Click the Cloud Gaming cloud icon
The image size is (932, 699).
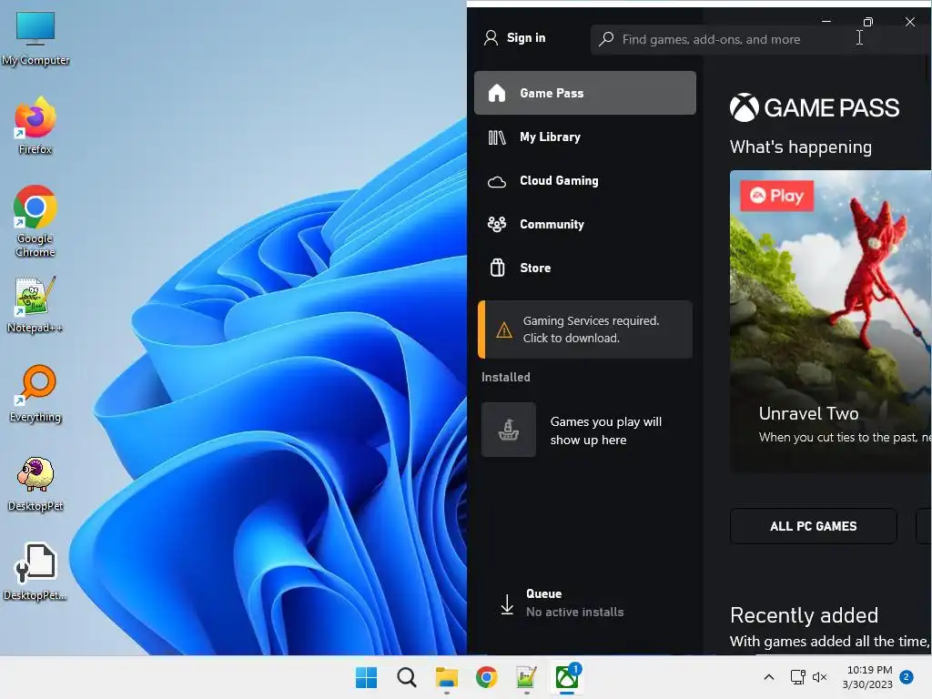pos(497,182)
